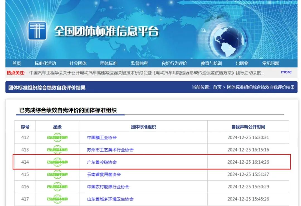Image resolution: width=301 pixels, height=206 pixels.
Task: Click the more link beside the news ticker
Action: point(286,72)
